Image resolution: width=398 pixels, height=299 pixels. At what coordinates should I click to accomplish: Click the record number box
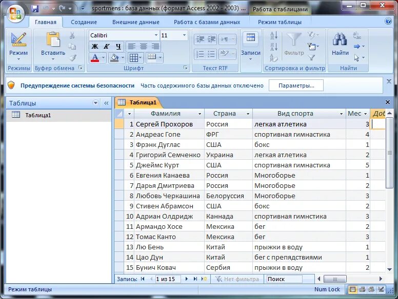[x=168, y=279]
